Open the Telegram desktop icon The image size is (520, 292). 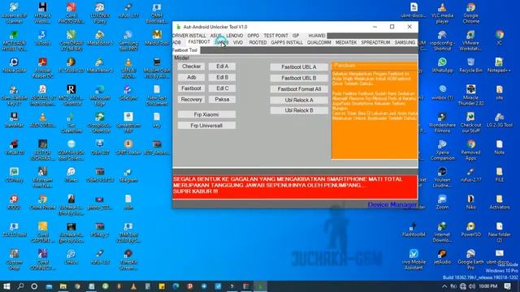(128, 175)
